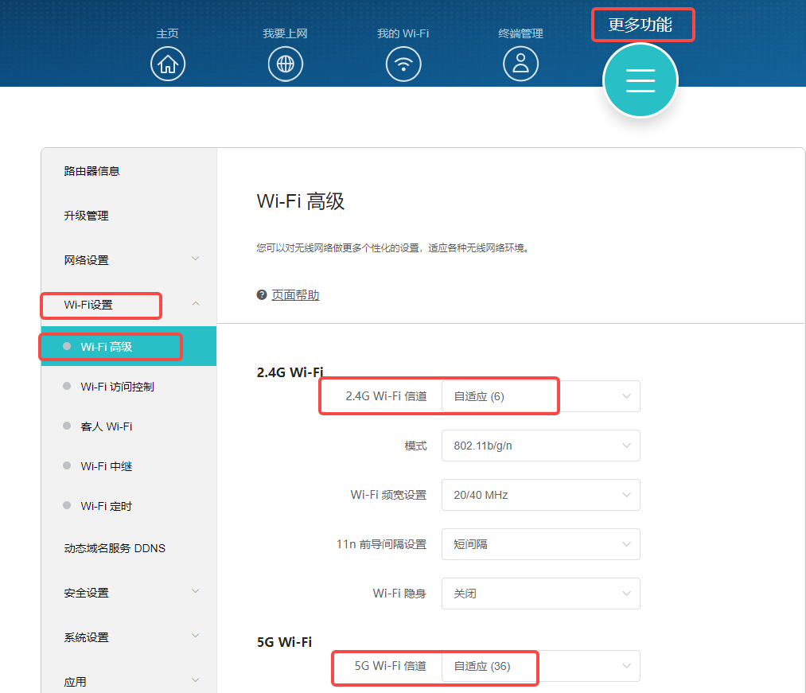Open the Wi-Fi 频宽设置 bandwidth dropdown
The width and height of the screenshot is (806, 693).
click(540, 495)
